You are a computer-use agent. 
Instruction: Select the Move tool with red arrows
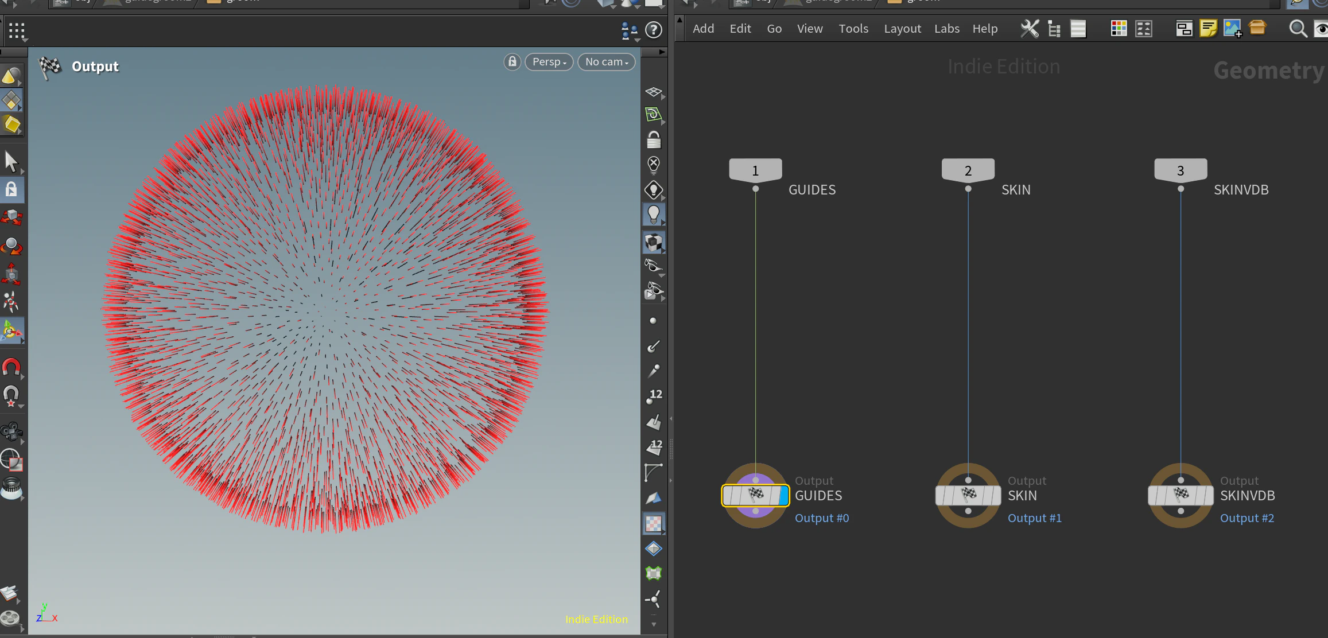pyautogui.click(x=11, y=217)
